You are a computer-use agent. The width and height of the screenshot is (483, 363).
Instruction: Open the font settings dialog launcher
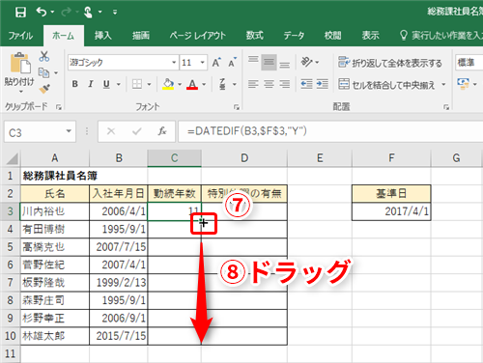[237, 107]
